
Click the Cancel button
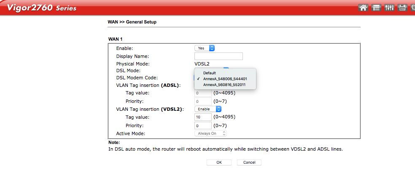click(x=249, y=162)
